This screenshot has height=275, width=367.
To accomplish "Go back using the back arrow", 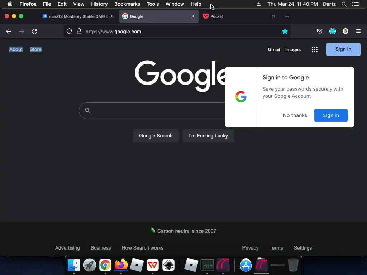I will (x=9, y=32).
